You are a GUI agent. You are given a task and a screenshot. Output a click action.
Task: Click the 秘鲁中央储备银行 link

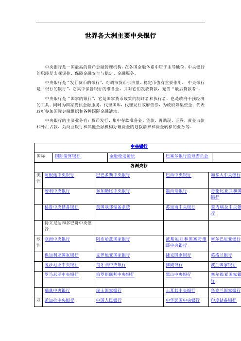pos(61,207)
